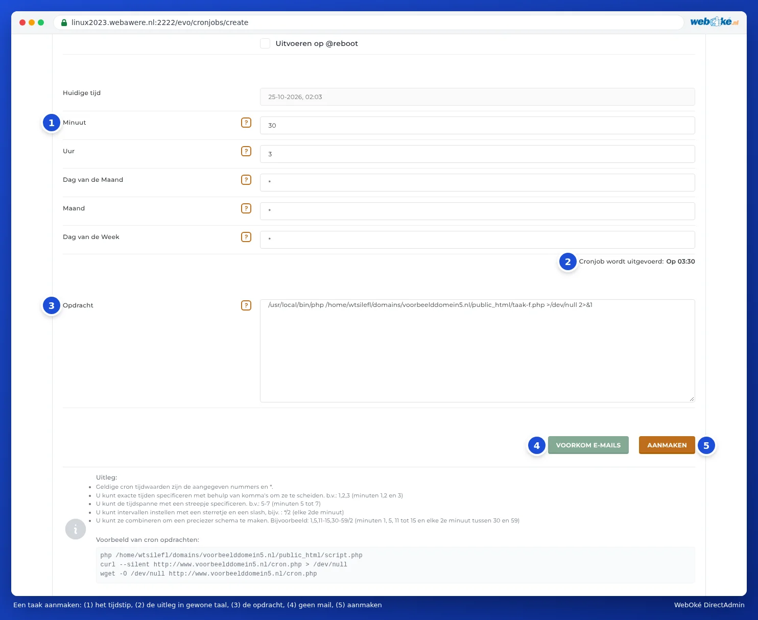Show help for Dag van de Week
Screen dimensions: 758x620
point(246,237)
